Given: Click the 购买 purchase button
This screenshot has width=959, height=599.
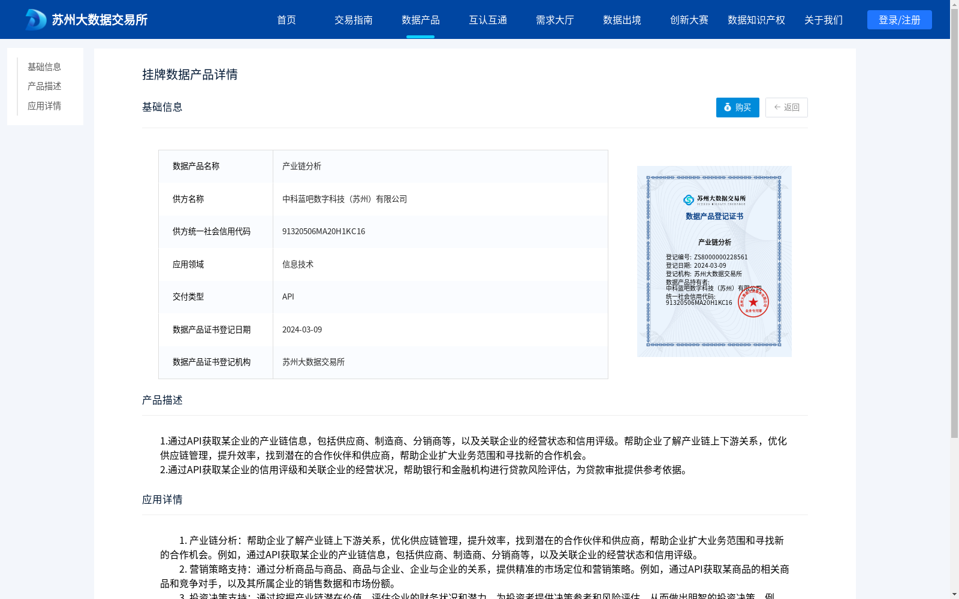Looking at the screenshot, I should [738, 107].
